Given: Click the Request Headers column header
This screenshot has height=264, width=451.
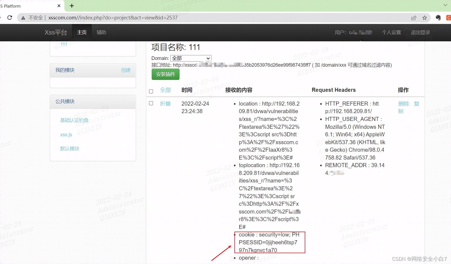Looking at the screenshot, I should tap(334, 90).
